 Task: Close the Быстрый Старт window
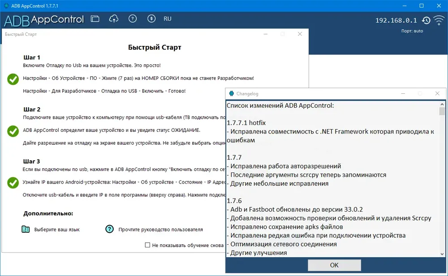click(300, 34)
